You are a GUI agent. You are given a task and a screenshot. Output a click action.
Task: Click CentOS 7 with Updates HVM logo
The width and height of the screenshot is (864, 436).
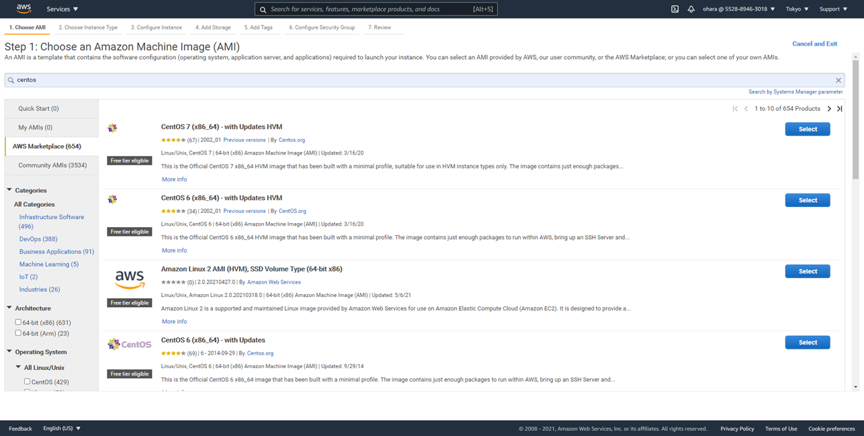[x=112, y=128]
